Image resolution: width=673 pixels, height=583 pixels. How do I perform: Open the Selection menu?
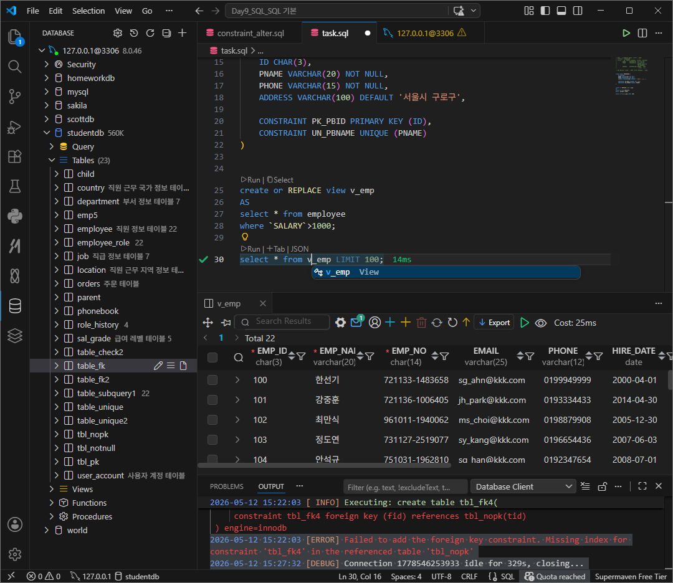pos(88,11)
